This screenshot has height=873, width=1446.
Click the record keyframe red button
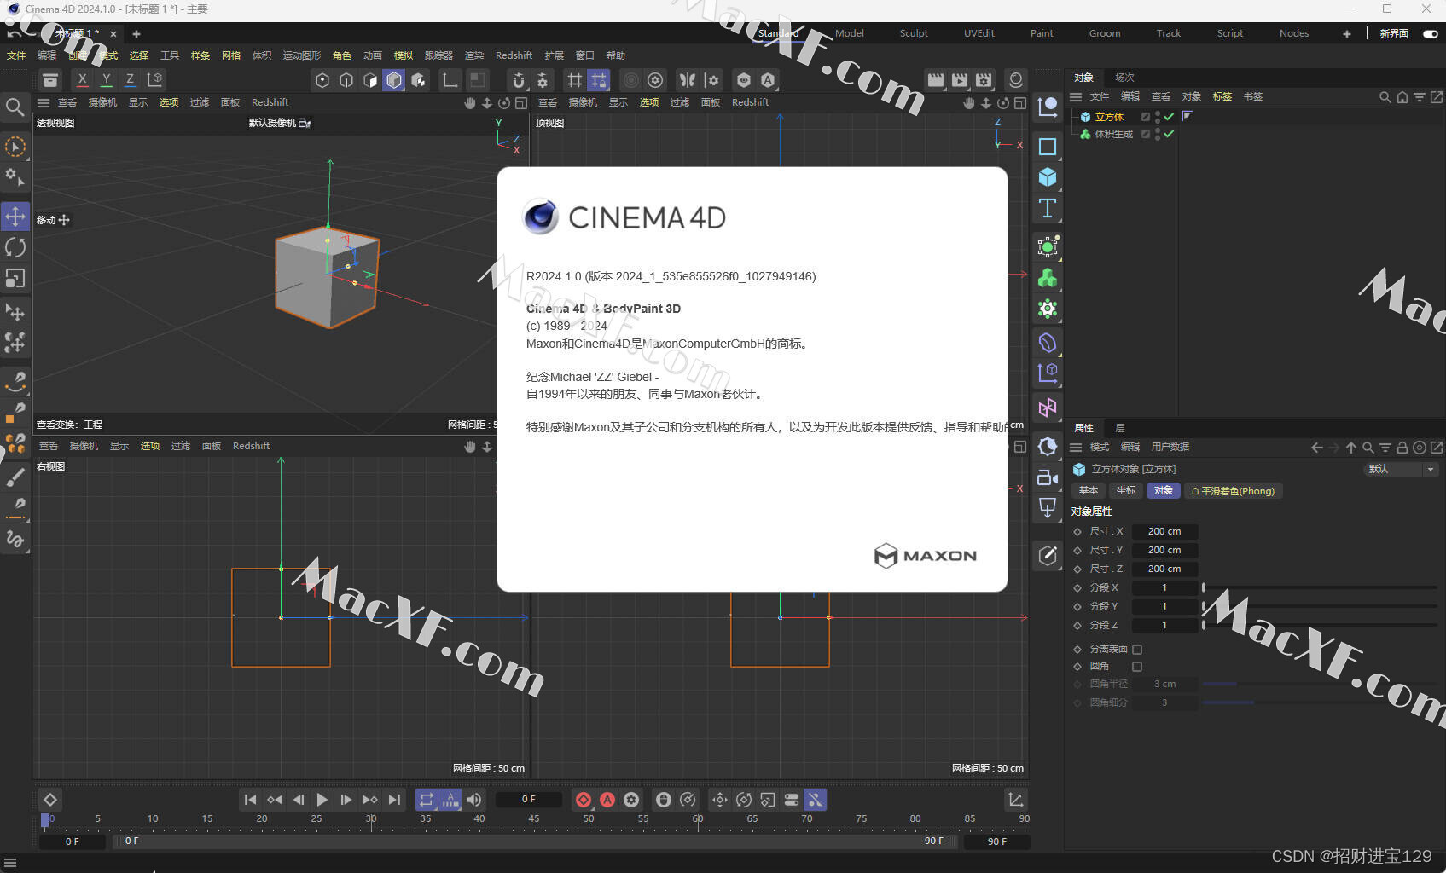(x=584, y=800)
